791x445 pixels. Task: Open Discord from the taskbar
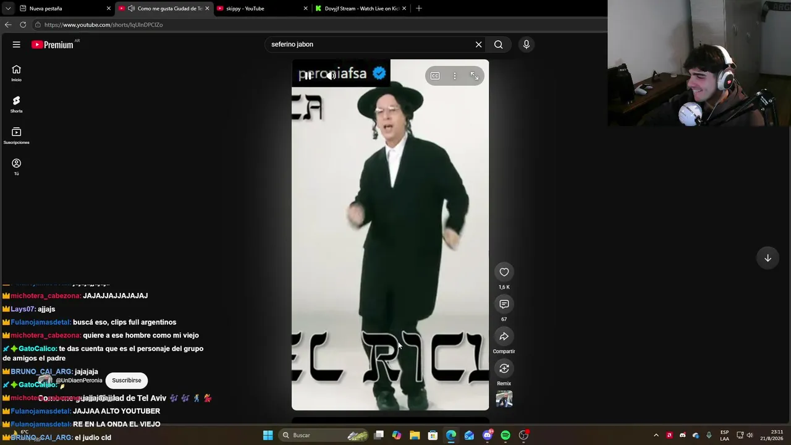[x=488, y=436]
